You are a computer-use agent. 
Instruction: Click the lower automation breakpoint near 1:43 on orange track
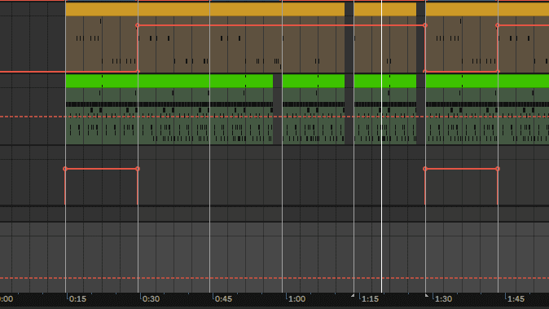tap(498, 72)
